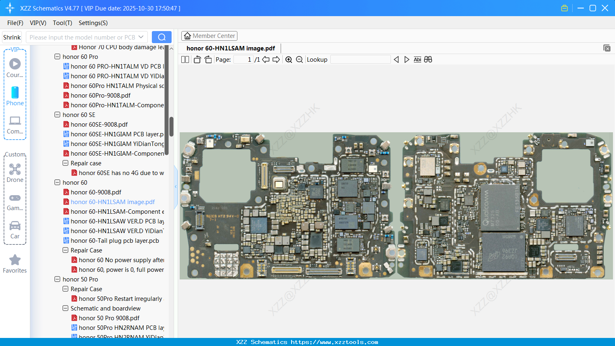Open Member Center

click(x=209, y=36)
